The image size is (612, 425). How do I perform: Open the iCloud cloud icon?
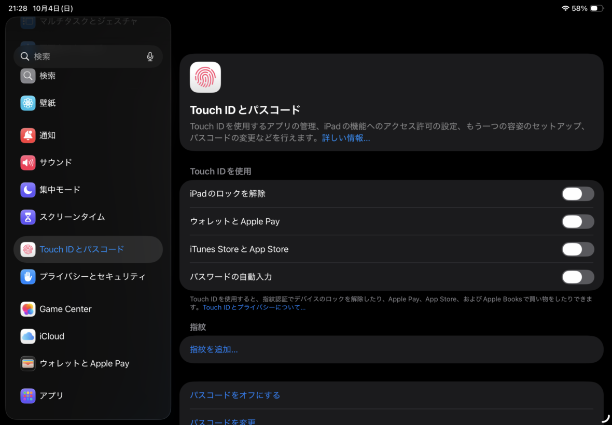tap(27, 336)
